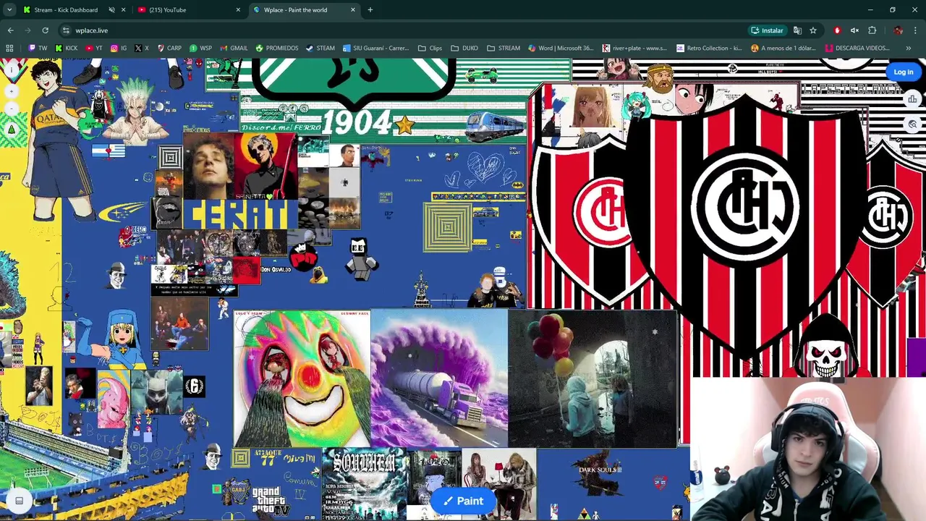This screenshot has width=926, height=521.
Task: Open the Chrome three-dot menu
Action: [916, 30]
